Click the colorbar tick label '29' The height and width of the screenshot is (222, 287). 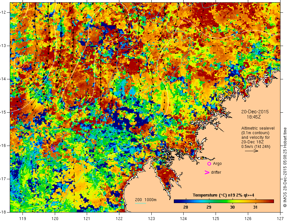pyautogui.click(x=209, y=207)
